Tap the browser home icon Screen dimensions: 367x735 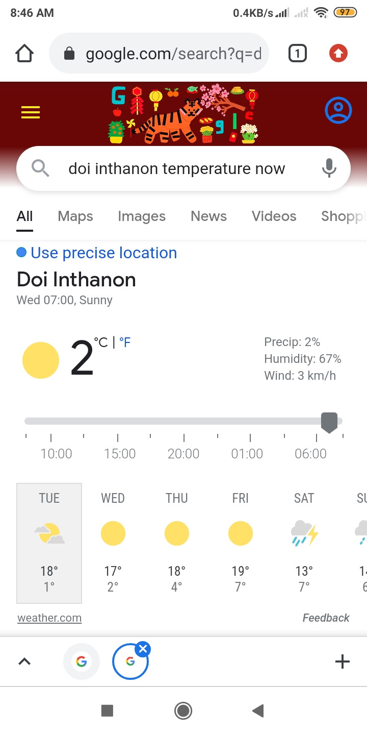pos(24,53)
